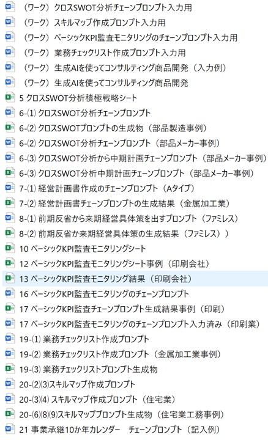
Task: Select file name 13 ベーシックKPI監査モニタリング結果（印刷会社）
Action: pos(106,279)
